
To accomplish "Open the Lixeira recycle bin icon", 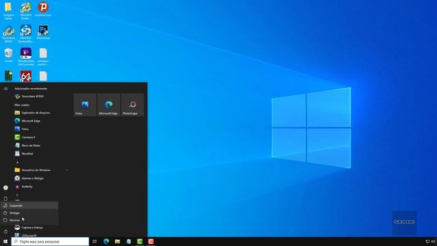I will click(x=9, y=55).
